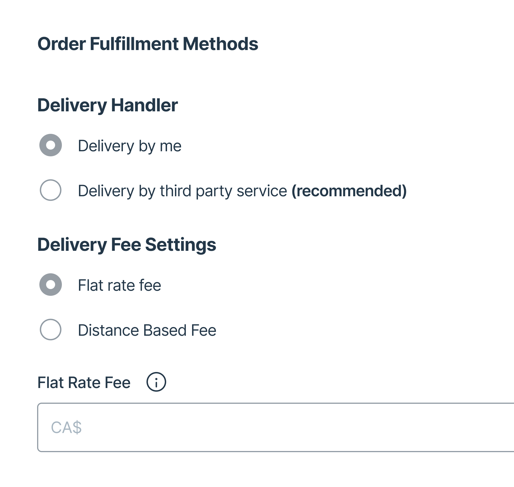Click the 'Order Fulfillment Methods' title
The width and height of the screenshot is (514, 487).
[148, 44]
